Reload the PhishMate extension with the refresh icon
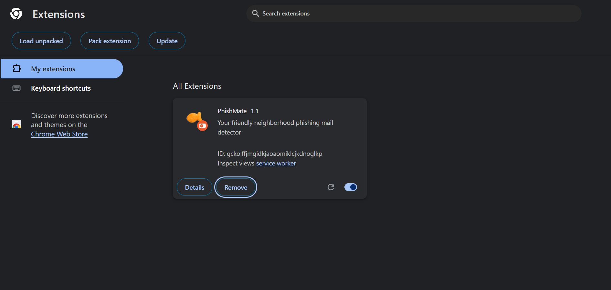The height and width of the screenshot is (290, 611). coord(331,187)
